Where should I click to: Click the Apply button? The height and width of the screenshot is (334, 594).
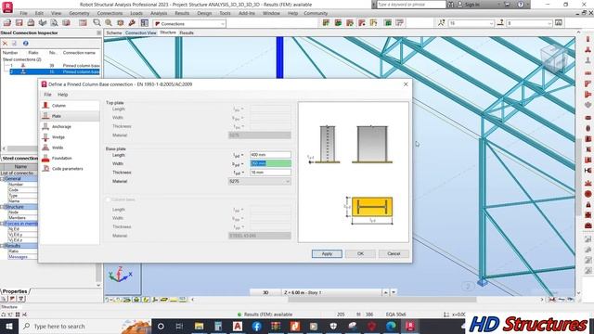tap(327, 253)
